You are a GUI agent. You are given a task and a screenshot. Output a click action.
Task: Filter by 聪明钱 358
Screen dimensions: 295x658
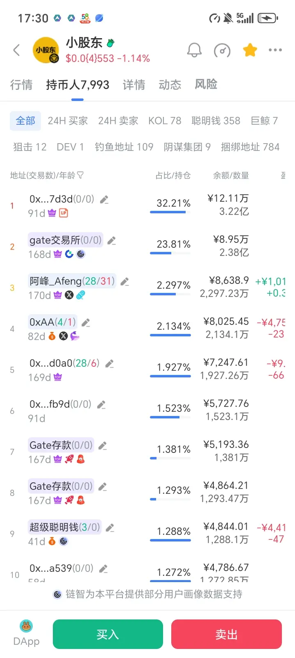tap(216, 121)
